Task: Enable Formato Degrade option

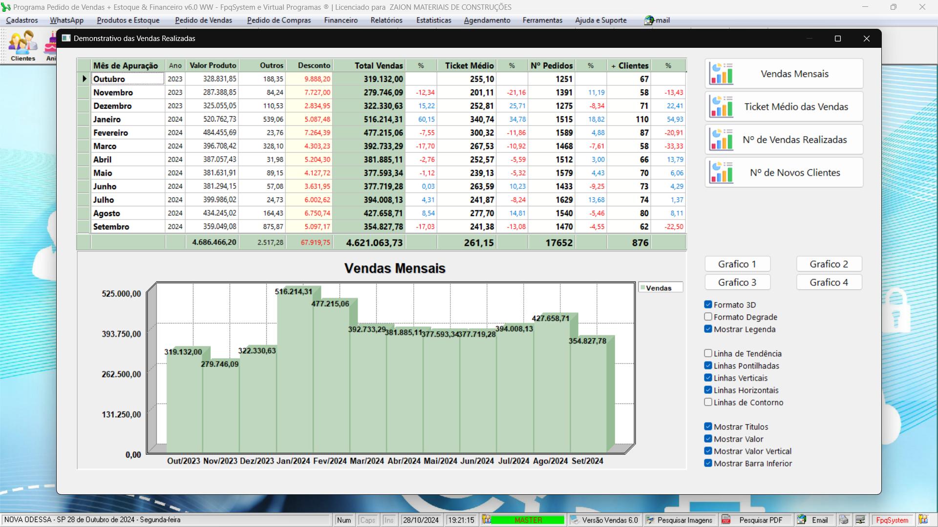Action: pos(708,317)
